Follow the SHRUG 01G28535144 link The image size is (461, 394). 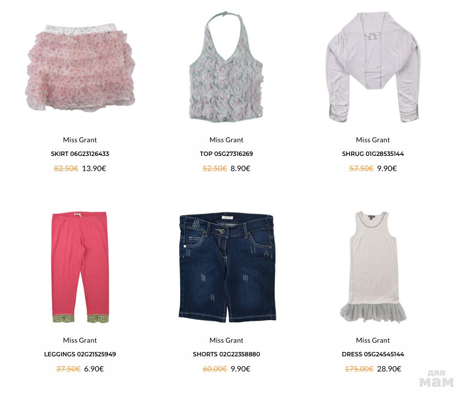tap(373, 153)
